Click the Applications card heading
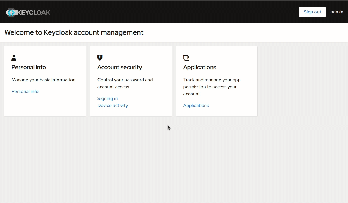Viewport: 348px width, 203px height. click(199, 67)
